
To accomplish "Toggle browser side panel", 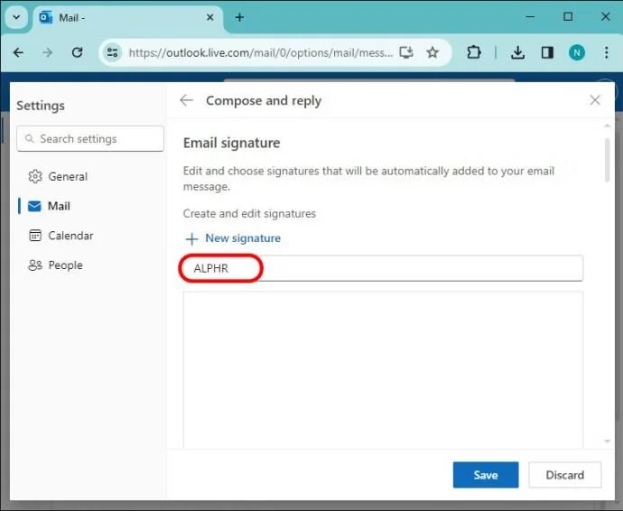I will [547, 52].
